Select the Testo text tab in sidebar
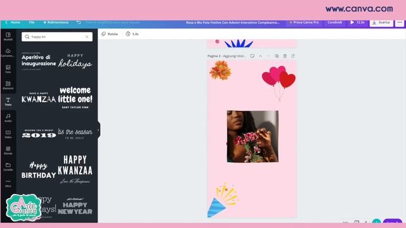Image resolution: width=406 pixels, height=228 pixels. (8, 101)
